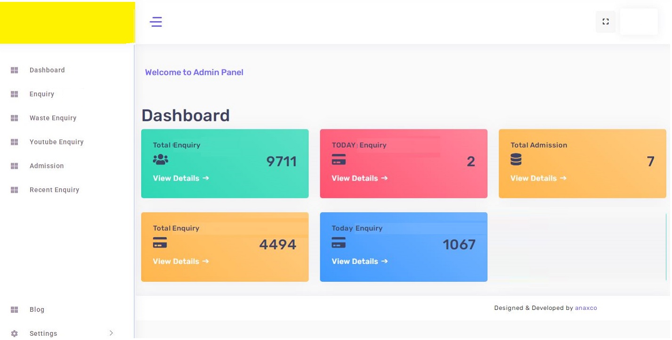The height and width of the screenshot is (340, 672).
Task: Click the blank profile box in header
Action: pyautogui.click(x=639, y=22)
